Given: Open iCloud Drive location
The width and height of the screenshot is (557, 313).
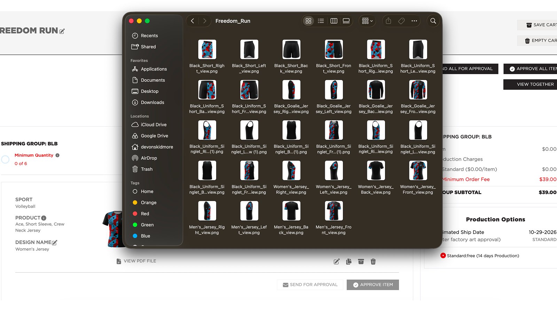Looking at the screenshot, I should pos(153,125).
